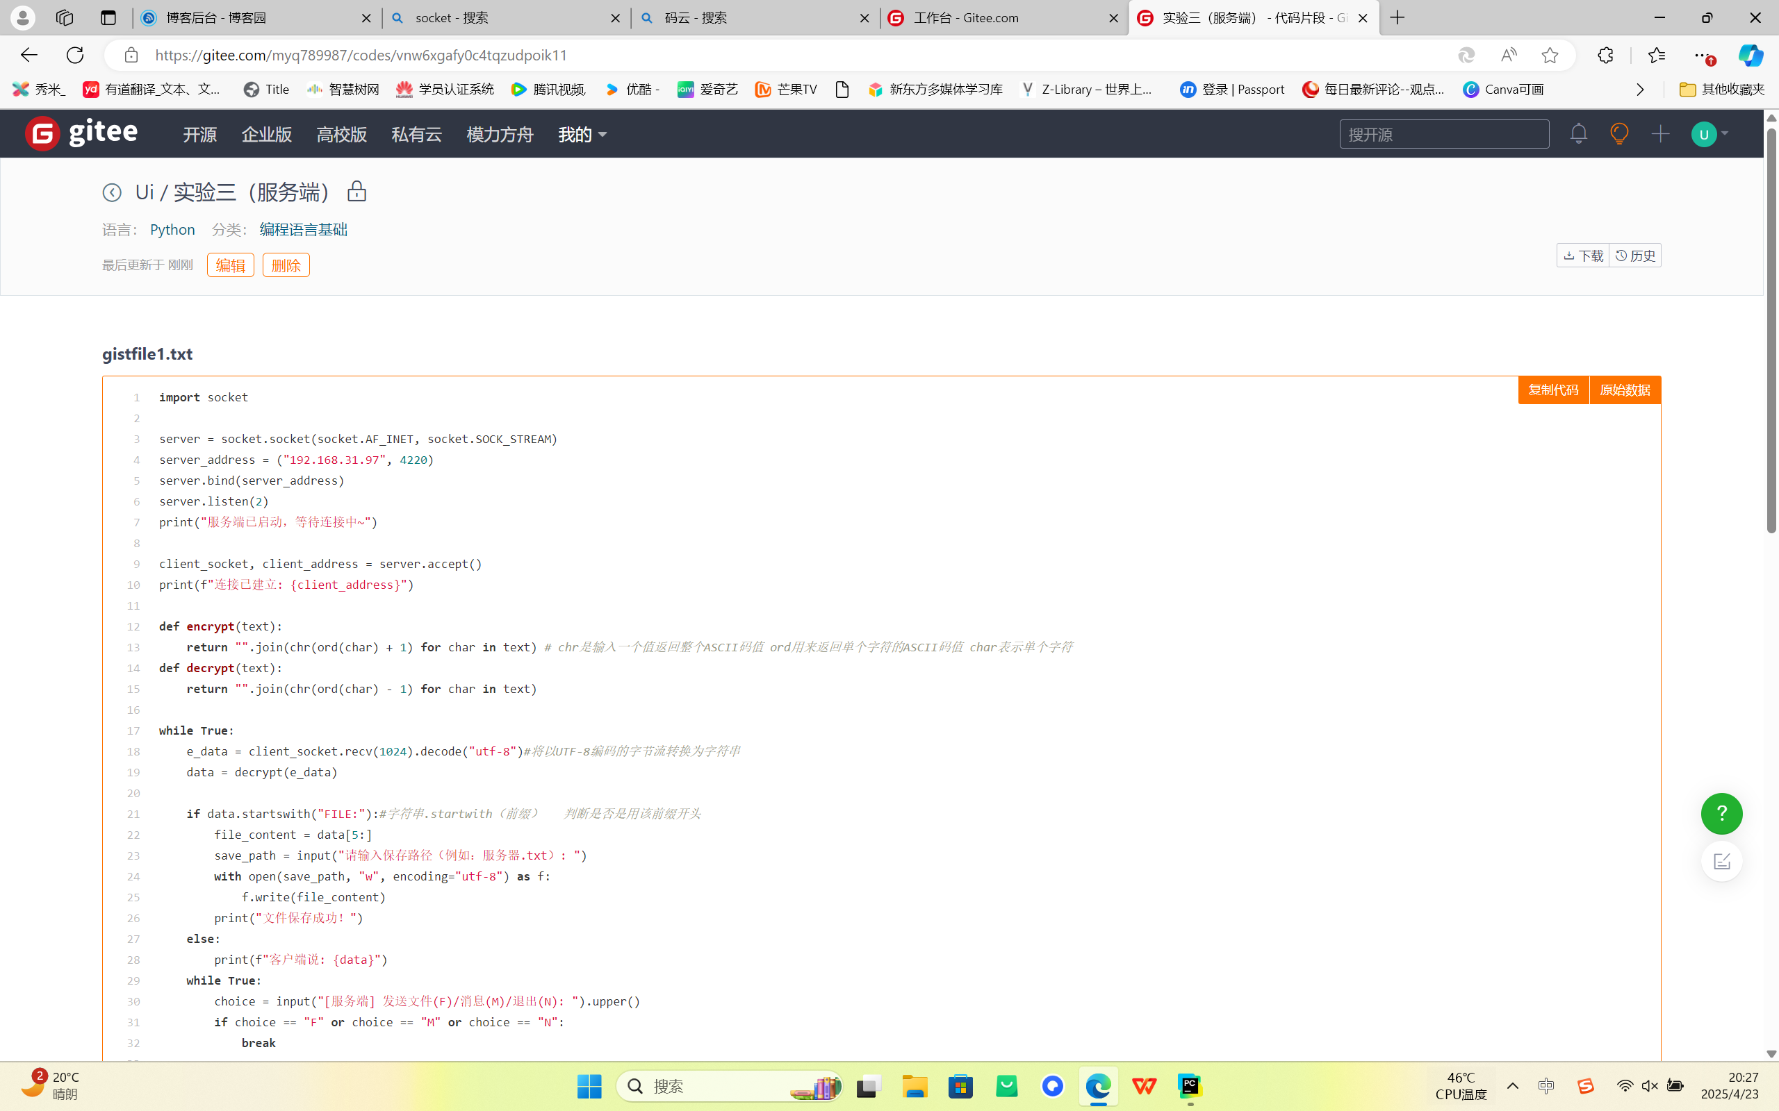The width and height of the screenshot is (1779, 1111).
Task: Click the orange lightbulb icon in header
Action: (x=1618, y=134)
